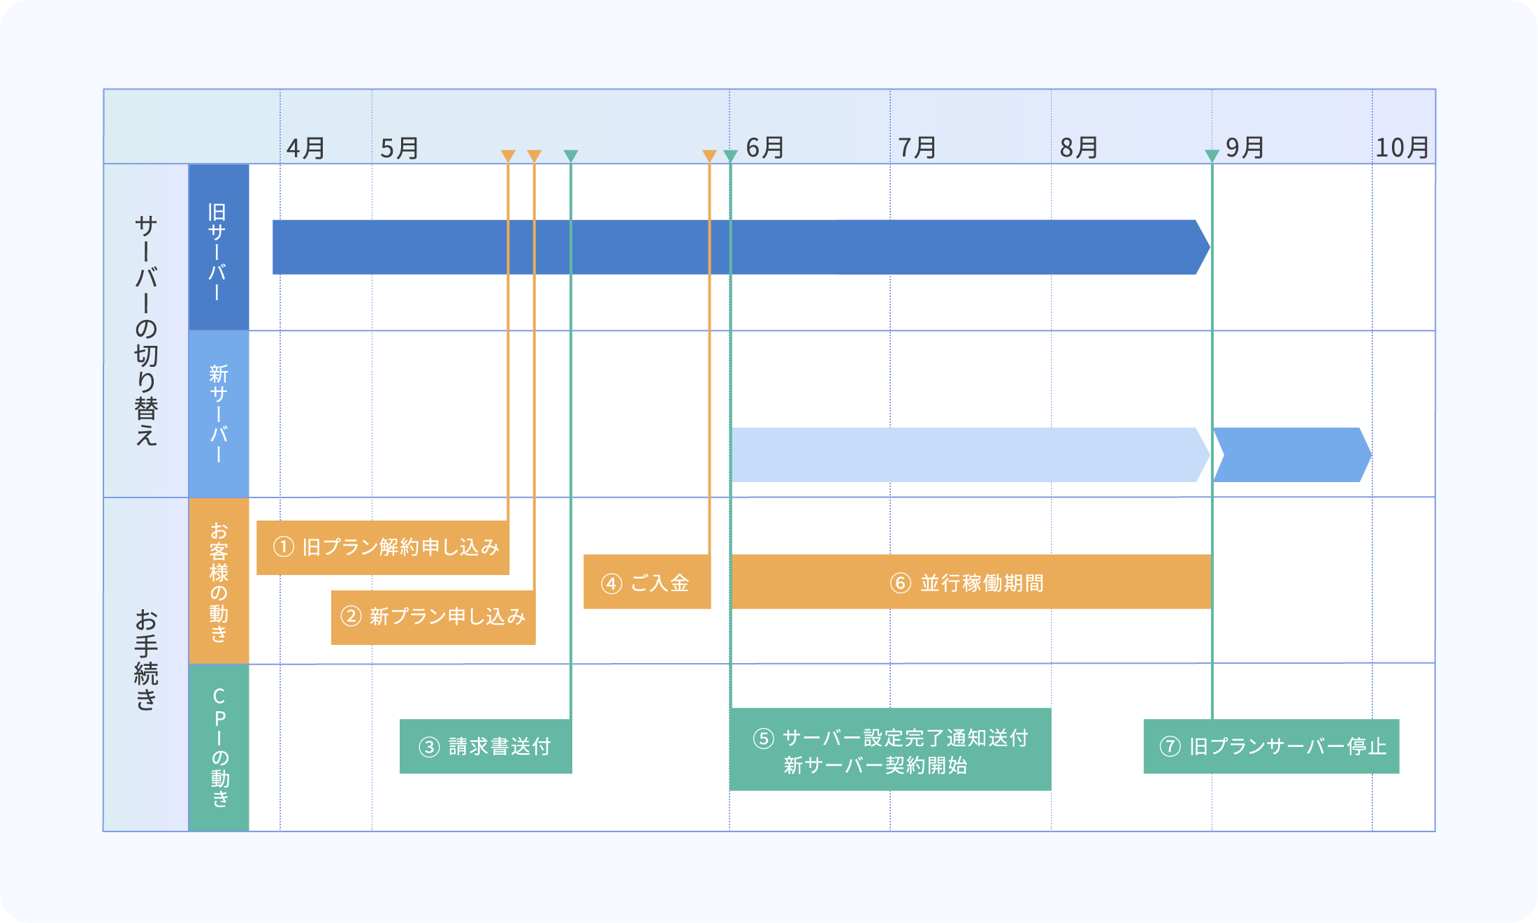Click the ③ 請求書送付 green block
Image resolution: width=1538 pixels, height=923 pixels.
coord(485,747)
